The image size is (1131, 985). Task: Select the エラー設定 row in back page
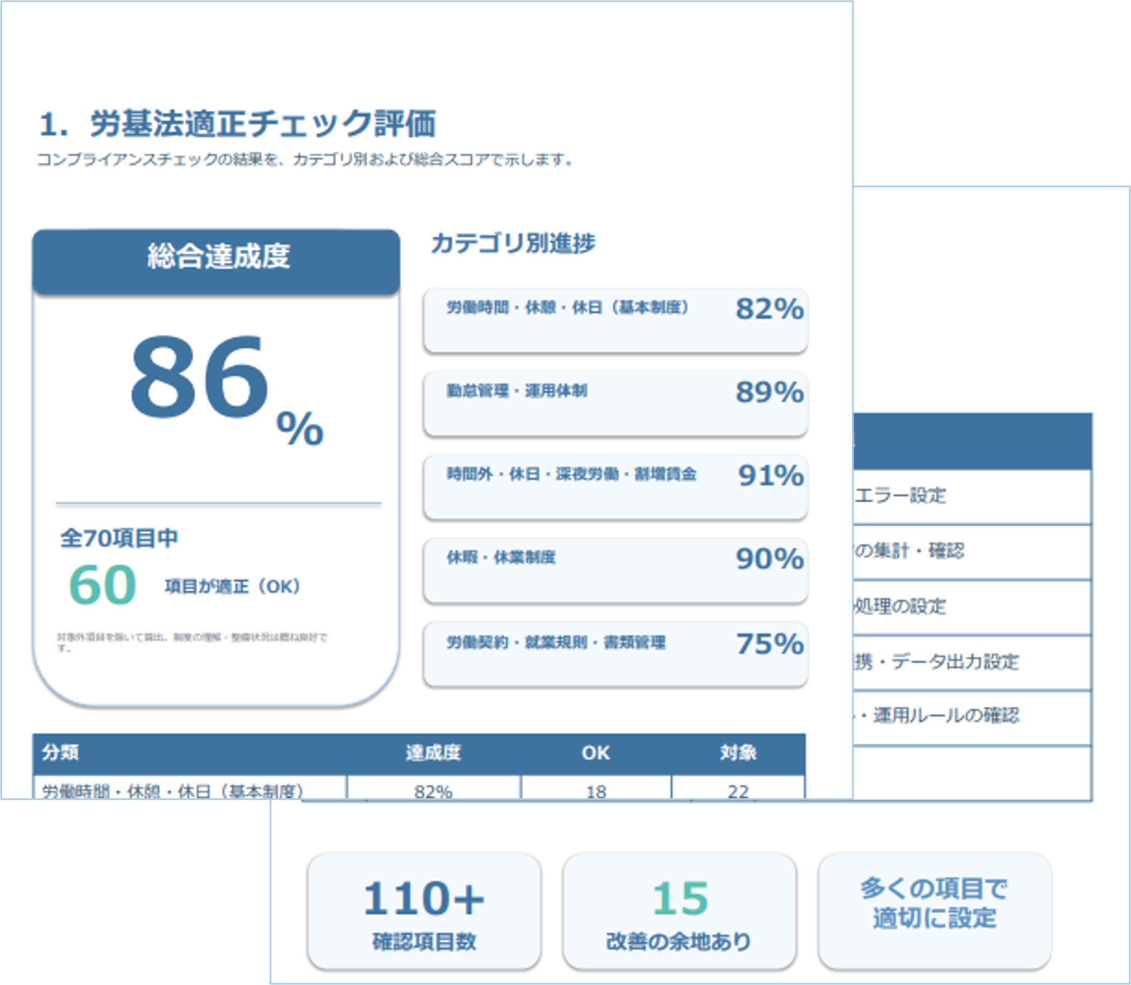[x=972, y=496]
